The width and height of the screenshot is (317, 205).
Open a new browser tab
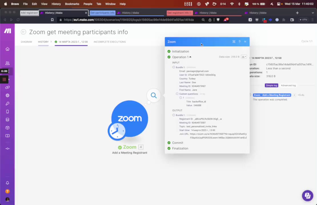click(x=297, y=13)
